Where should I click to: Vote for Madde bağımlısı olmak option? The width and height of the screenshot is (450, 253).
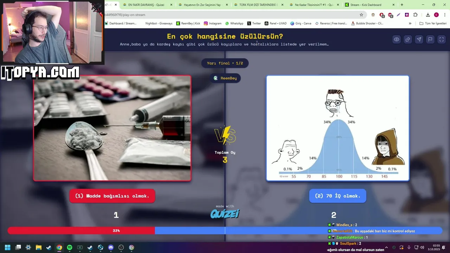coord(112,196)
